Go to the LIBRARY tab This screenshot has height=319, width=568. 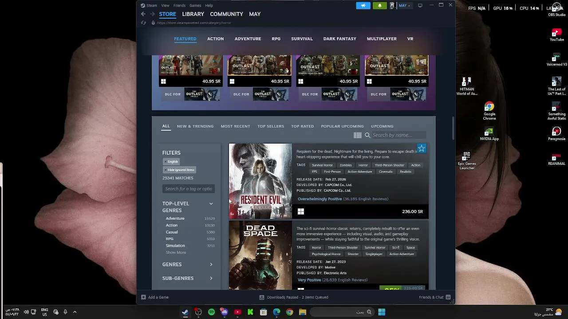coord(193,14)
